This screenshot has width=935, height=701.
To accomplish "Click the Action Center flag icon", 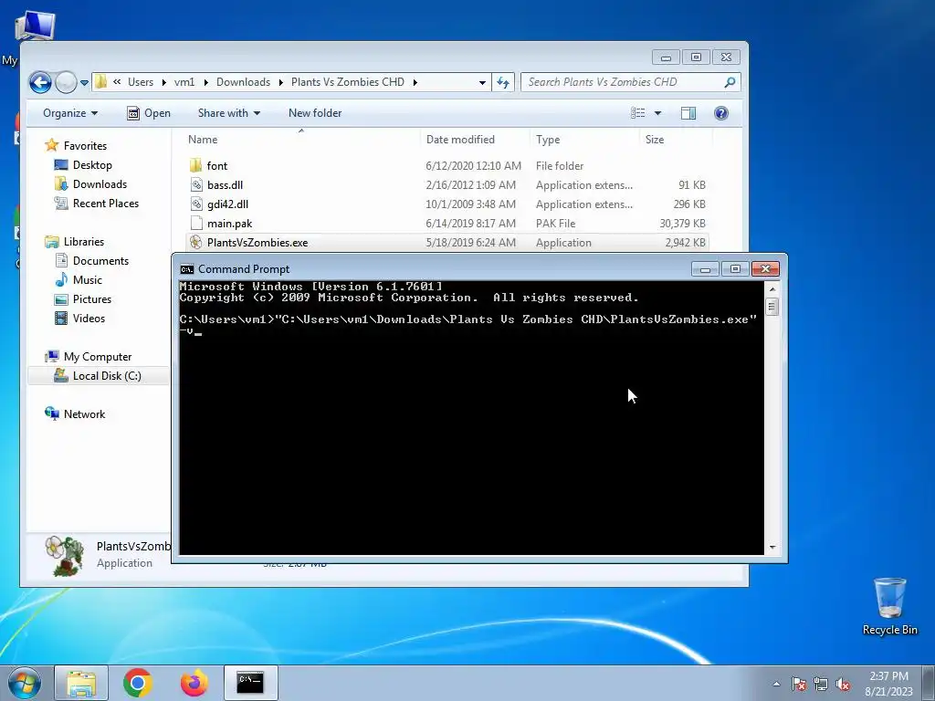I will 798,684.
